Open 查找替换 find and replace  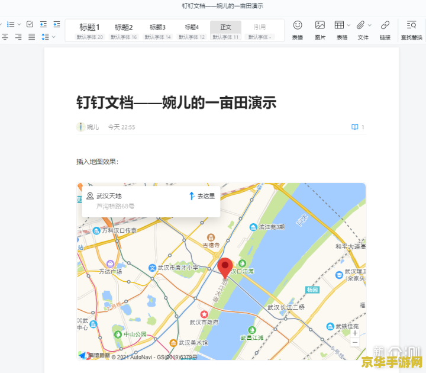[411, 30]
